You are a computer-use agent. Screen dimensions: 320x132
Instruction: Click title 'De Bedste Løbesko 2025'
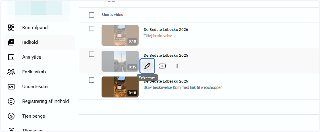pos(166,55)
